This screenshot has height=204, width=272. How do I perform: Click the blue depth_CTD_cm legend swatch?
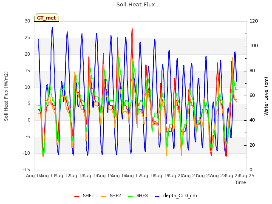click(x=157, y=196)
